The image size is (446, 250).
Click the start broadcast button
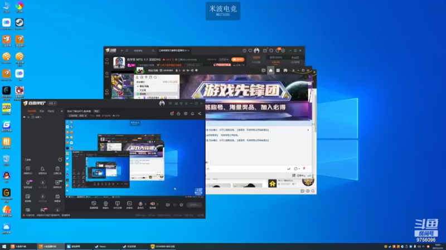(194, 204)
